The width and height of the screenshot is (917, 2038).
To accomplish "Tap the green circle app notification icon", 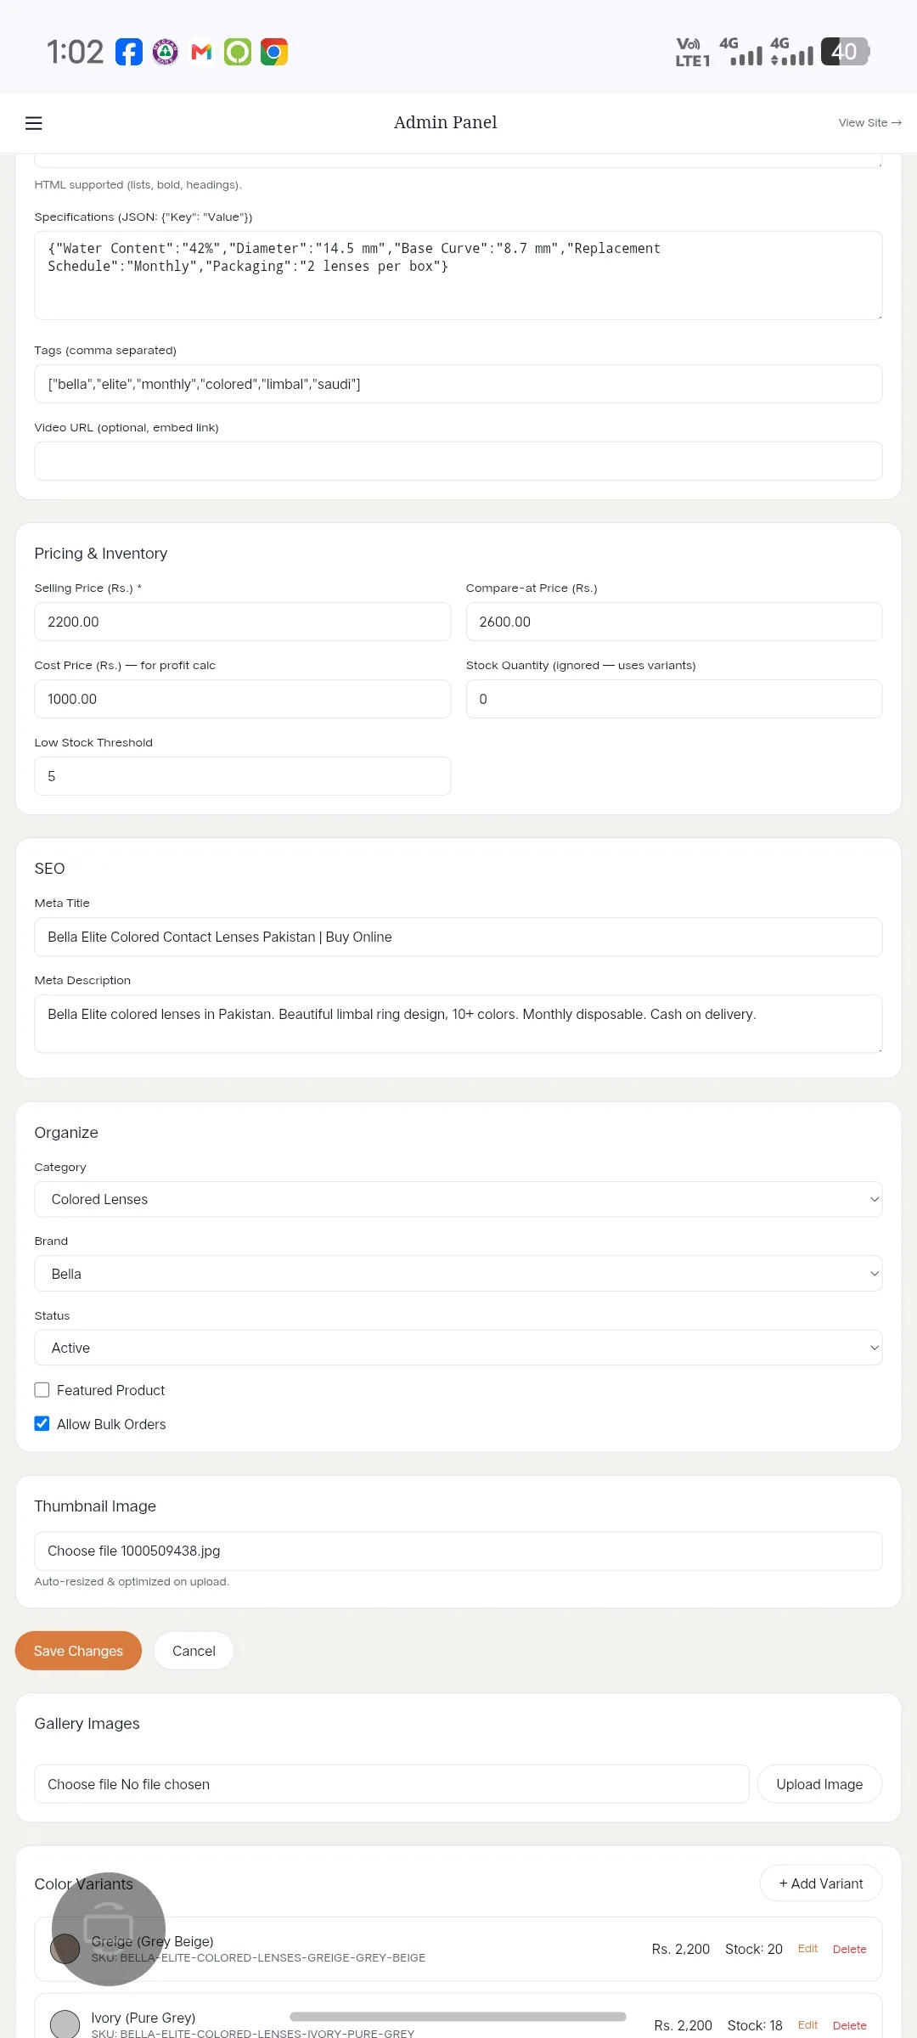I will [x=238, y=52].
